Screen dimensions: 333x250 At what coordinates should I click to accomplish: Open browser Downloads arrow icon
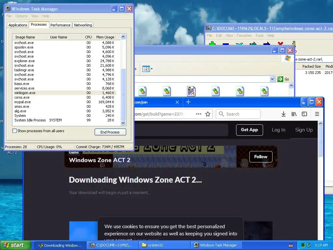[x=283, y=114]
